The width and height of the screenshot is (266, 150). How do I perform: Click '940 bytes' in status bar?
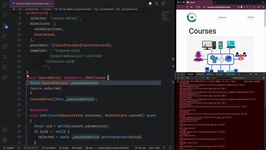[x=77, y=148]
